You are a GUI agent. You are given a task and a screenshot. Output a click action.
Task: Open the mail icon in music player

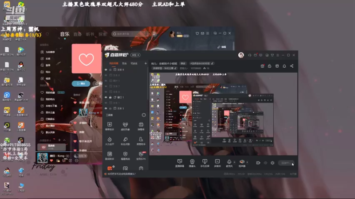(202, 33)
